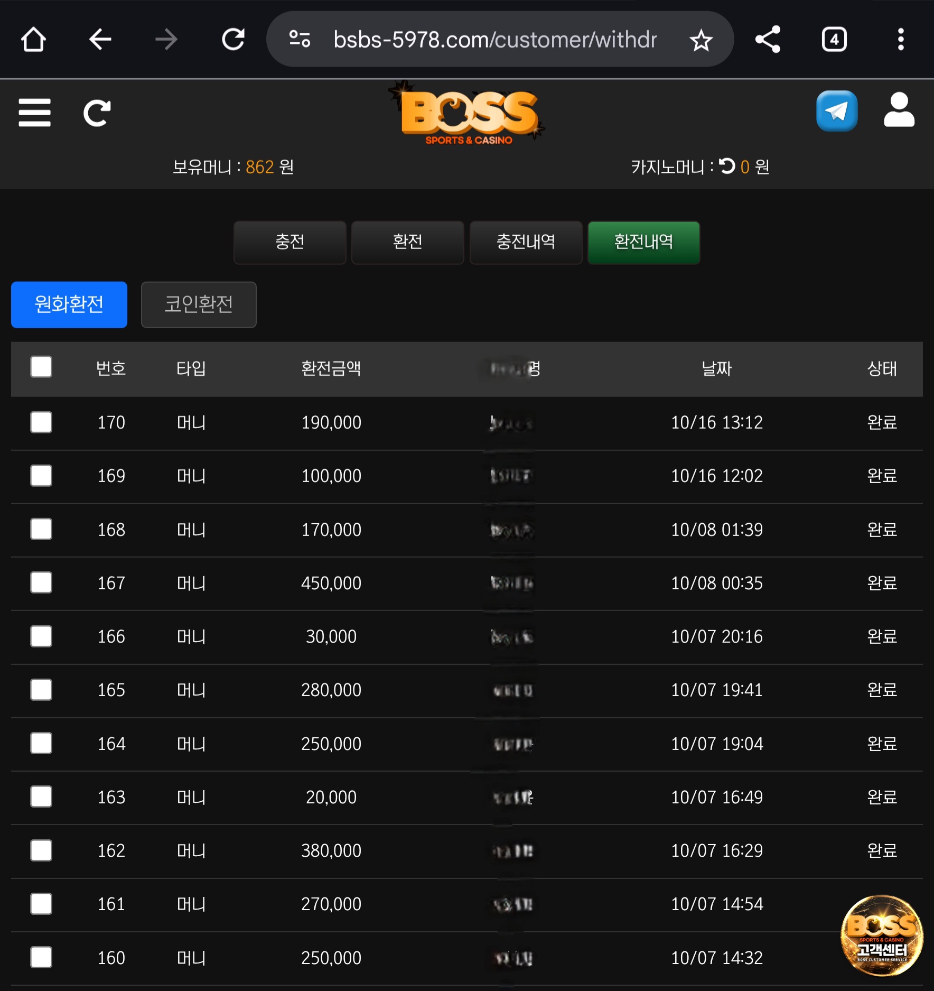This screenshot has height=991, width=934.
Task: Open the browser three-dot overflow menu
Action: [901, 40]
